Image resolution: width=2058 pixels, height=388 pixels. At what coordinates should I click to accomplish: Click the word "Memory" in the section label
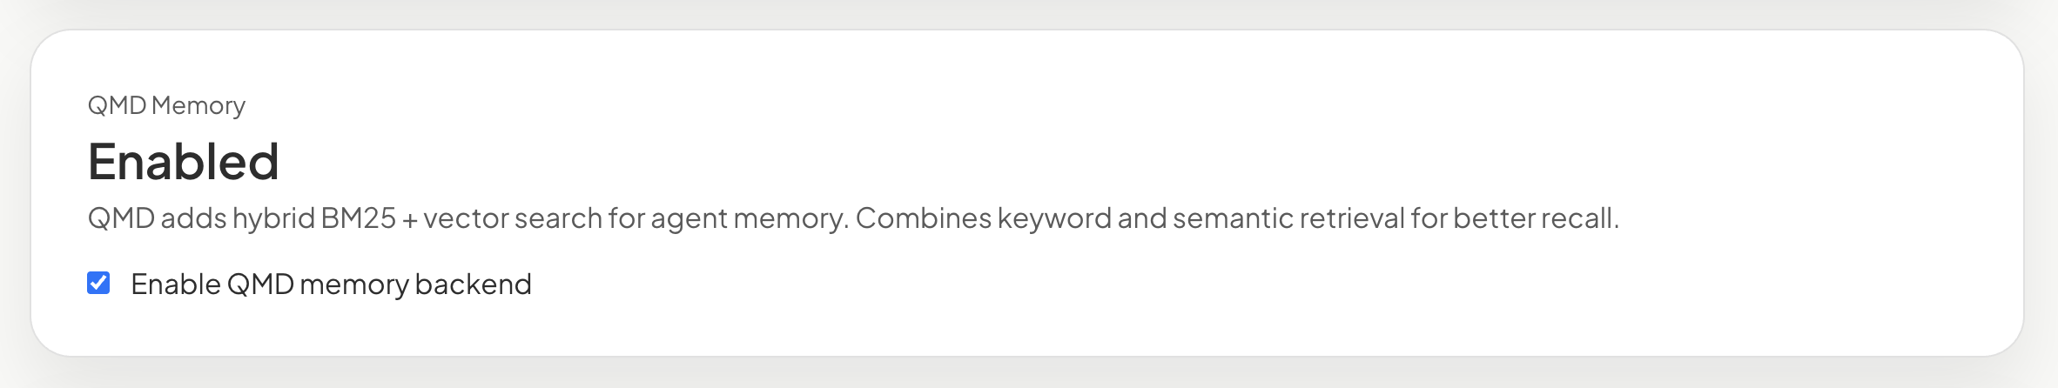point(198,105)
